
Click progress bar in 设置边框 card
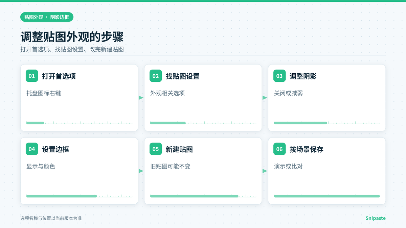click(79, 196)
